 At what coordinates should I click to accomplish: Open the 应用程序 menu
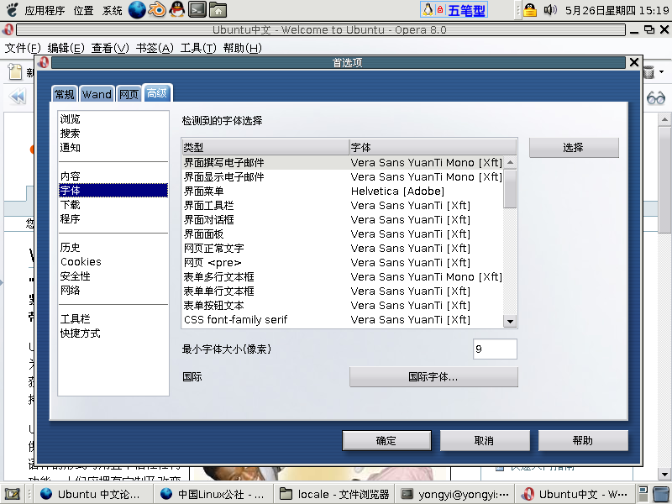click(x=45, y=10)
